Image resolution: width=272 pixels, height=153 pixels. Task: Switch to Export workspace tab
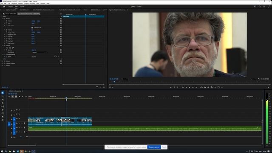[22, 7]
